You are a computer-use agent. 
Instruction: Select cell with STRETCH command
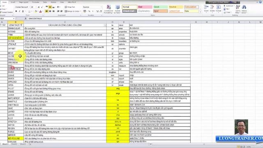(x=16, y=122)
